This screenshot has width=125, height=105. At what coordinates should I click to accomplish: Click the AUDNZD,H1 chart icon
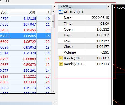click(61, 12)
